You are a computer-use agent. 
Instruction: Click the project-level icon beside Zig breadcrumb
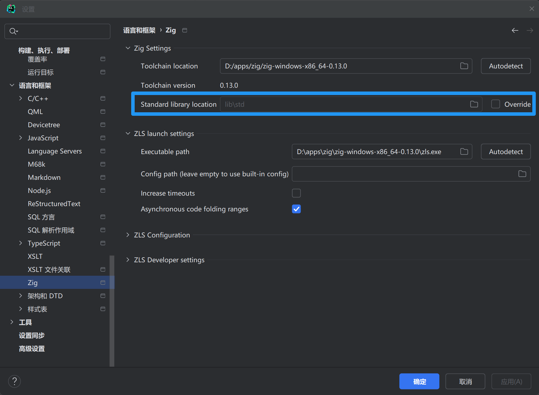(185, 30)
